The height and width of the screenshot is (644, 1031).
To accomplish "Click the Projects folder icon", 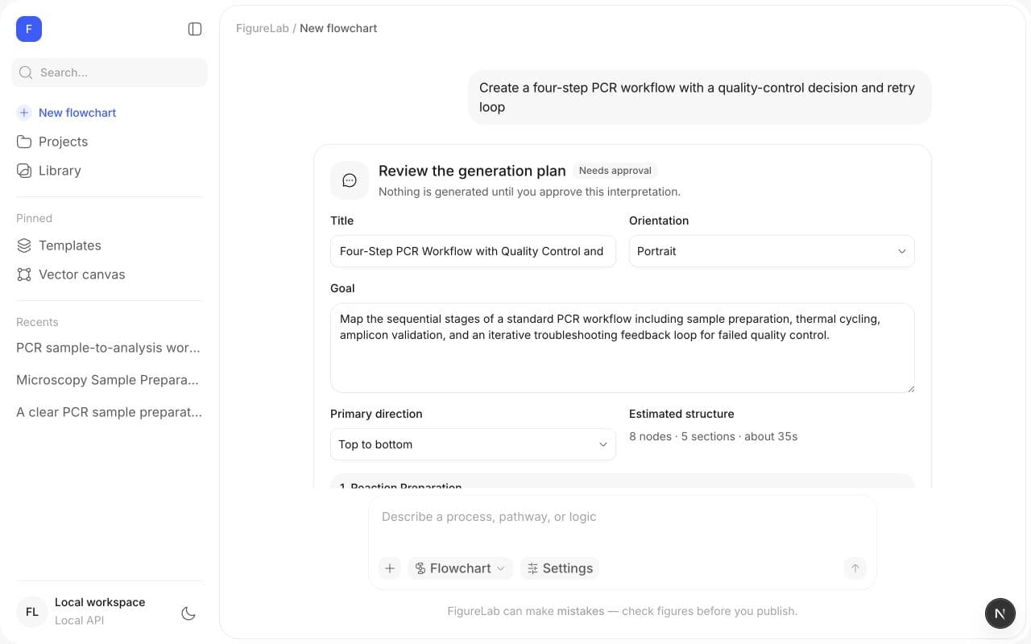I will (24, 142).
